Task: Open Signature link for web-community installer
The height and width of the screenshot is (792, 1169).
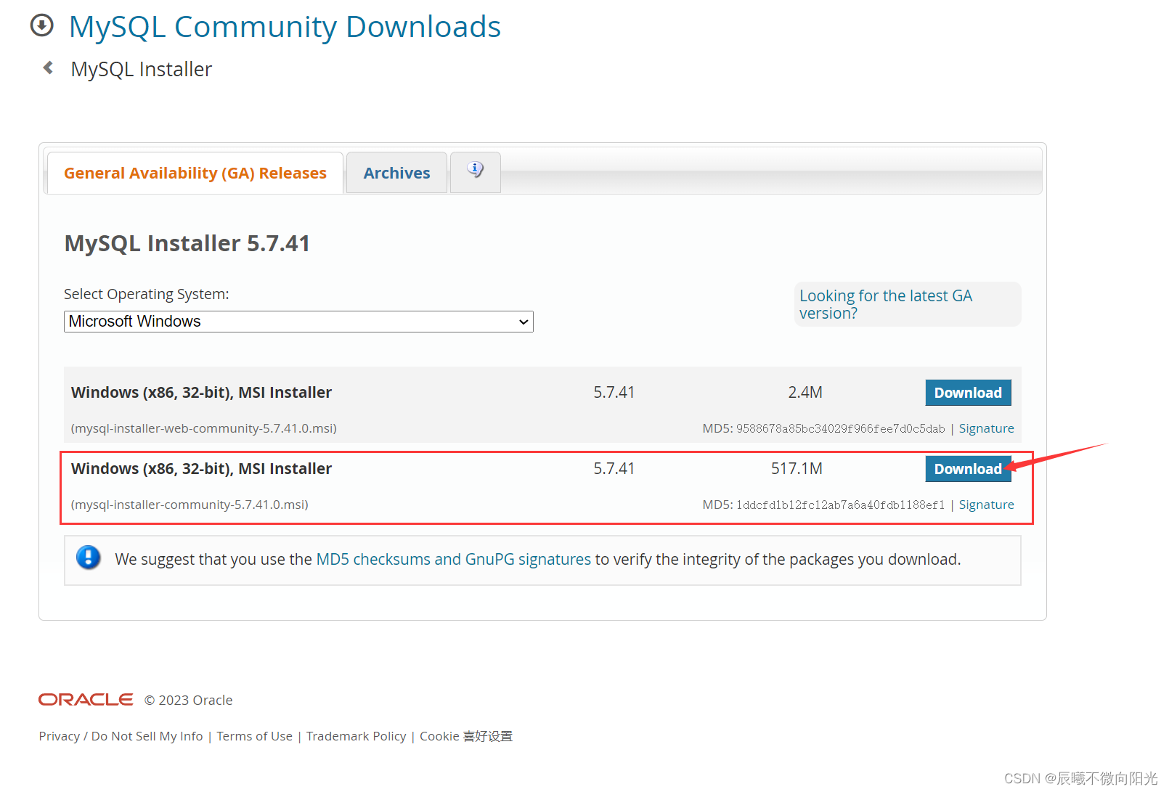Action: [x=986, y=428]
